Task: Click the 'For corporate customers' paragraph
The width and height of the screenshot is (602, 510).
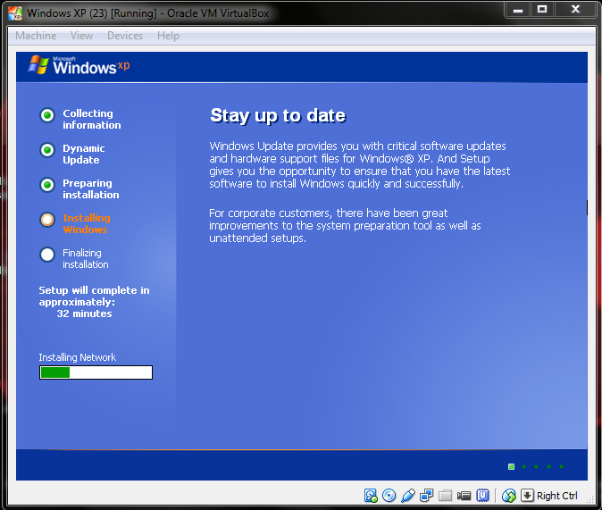Action: [345, 225]
